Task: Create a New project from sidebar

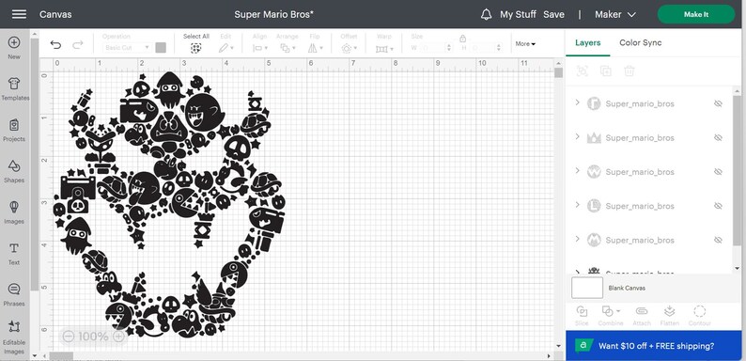Action: (14, 48)
